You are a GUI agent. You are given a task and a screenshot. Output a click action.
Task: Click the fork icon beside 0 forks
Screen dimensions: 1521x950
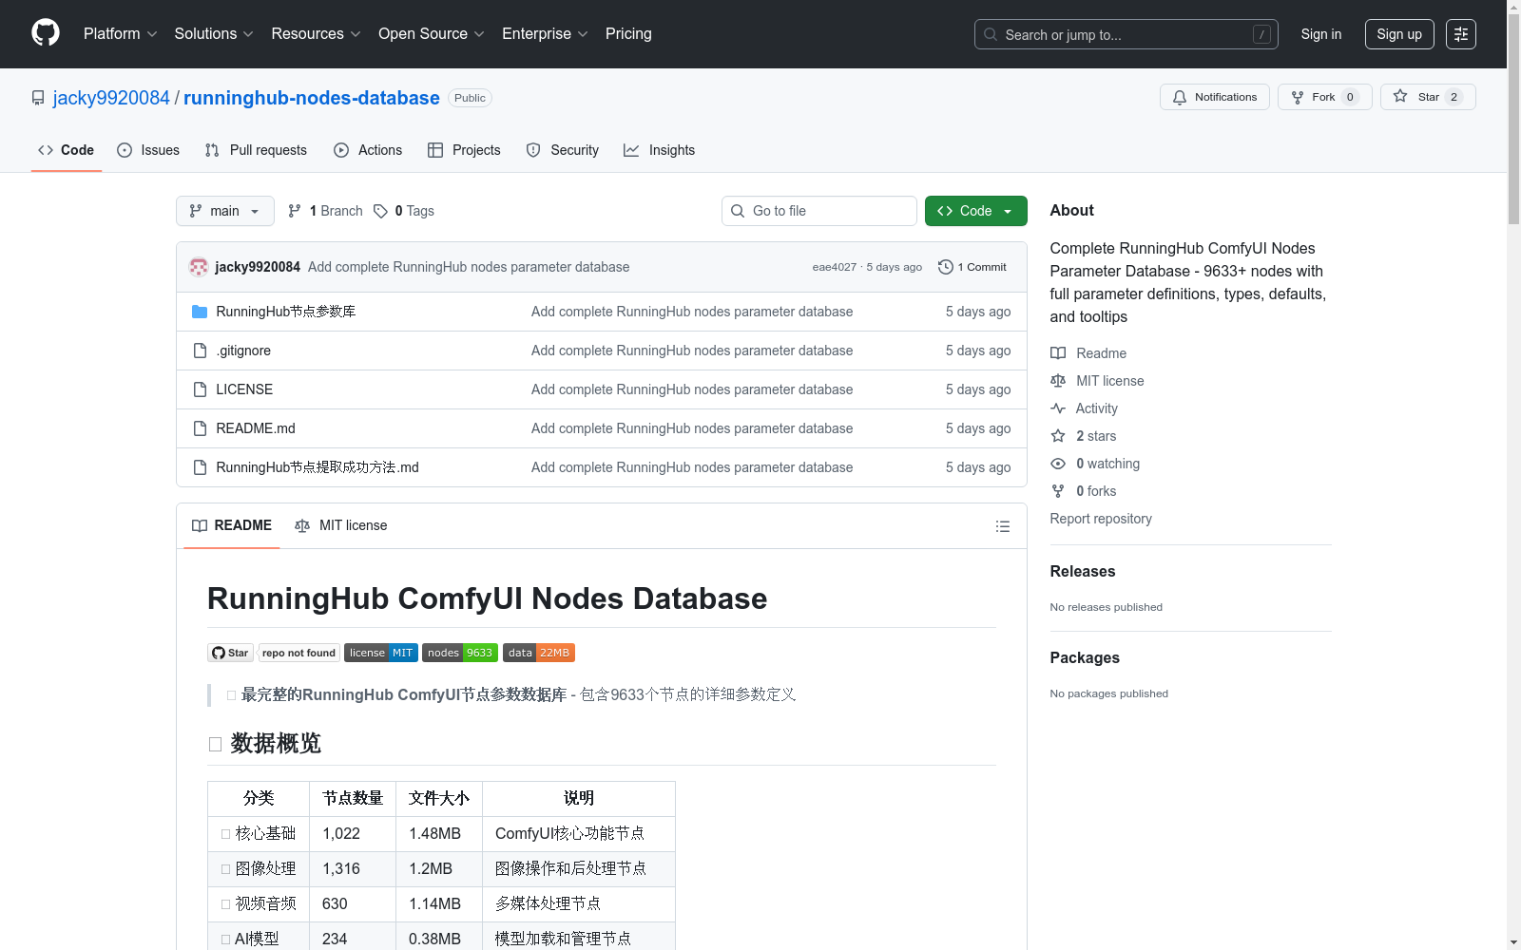1058,491
